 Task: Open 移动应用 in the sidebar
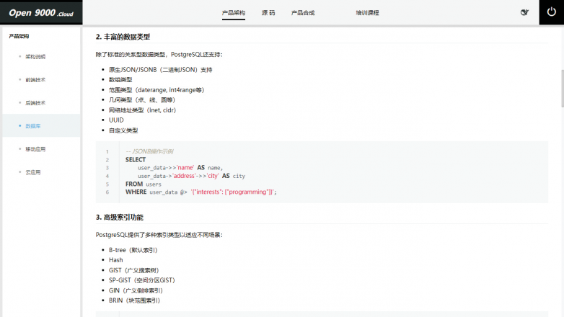pos(35,149)
